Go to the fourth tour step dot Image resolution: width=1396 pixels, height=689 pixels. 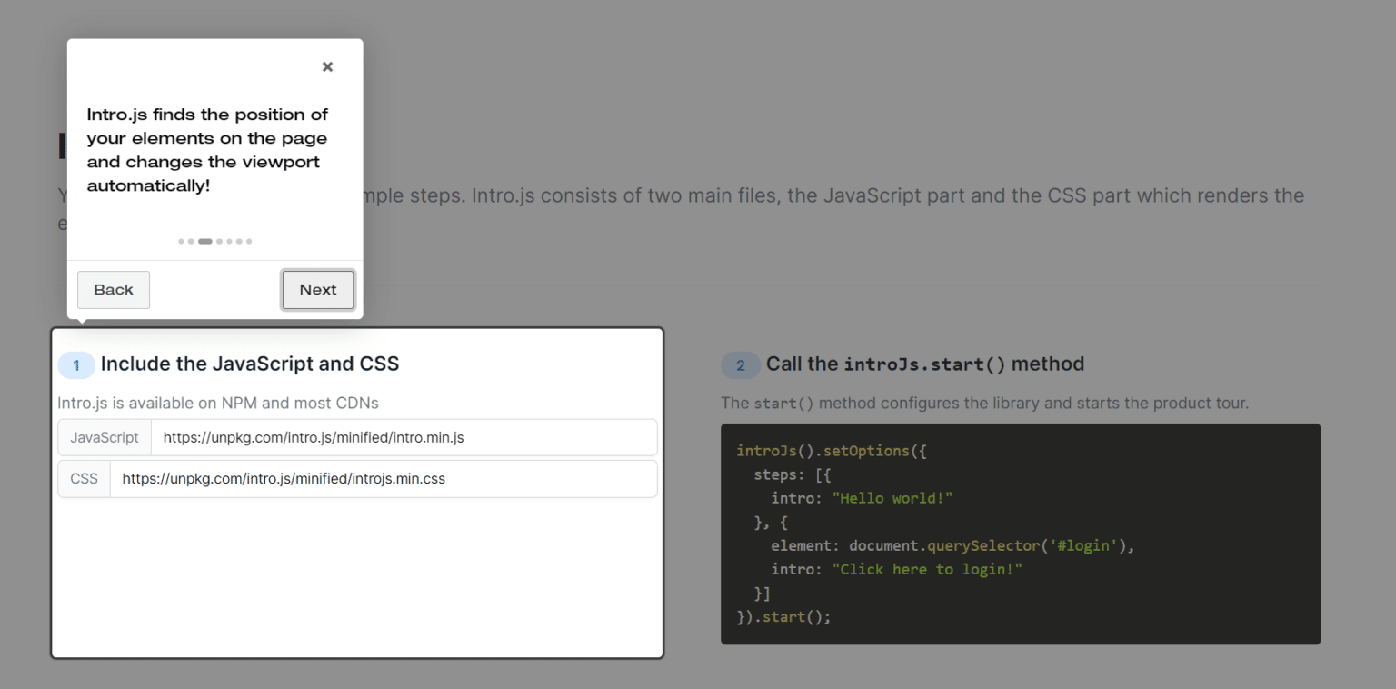(220, 242)
